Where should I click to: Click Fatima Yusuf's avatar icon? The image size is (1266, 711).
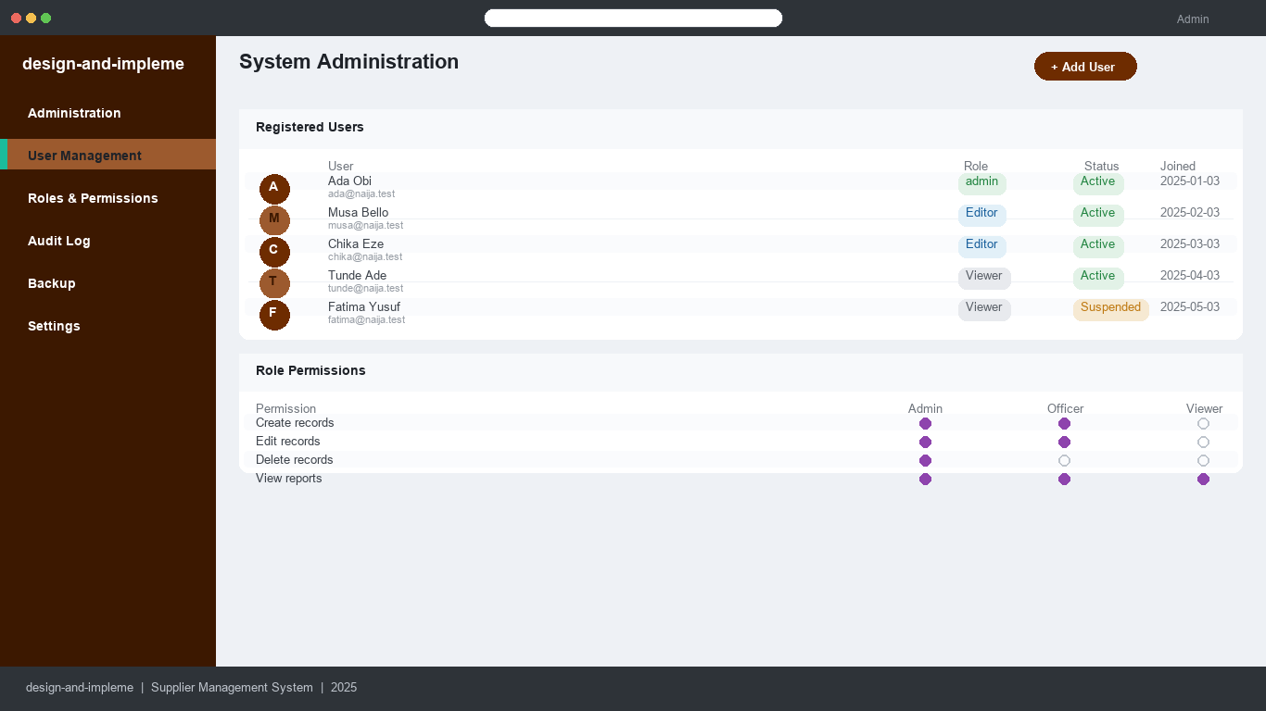[274, 315]
